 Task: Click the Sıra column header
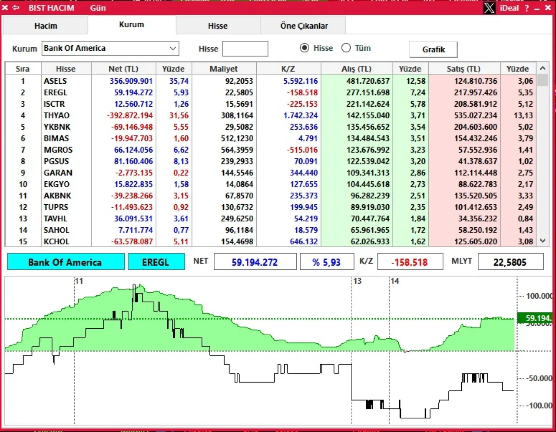[x=23, y=69]
